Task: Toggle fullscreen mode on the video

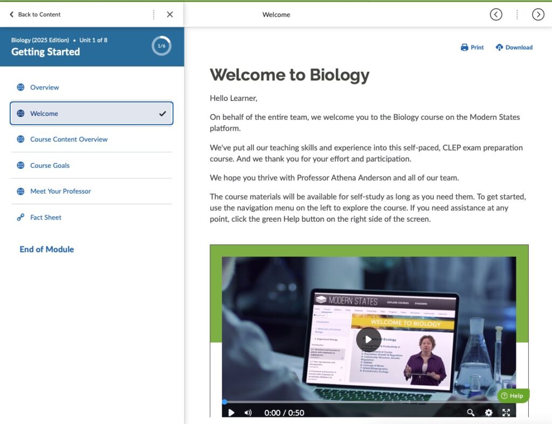Action: coord(506,412)
